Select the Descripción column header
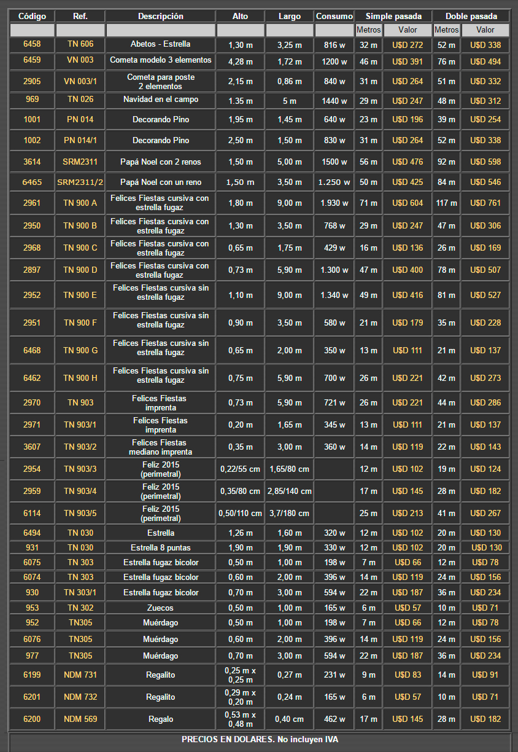The width and height of the screenshot is (518, 752). point(160,17)
